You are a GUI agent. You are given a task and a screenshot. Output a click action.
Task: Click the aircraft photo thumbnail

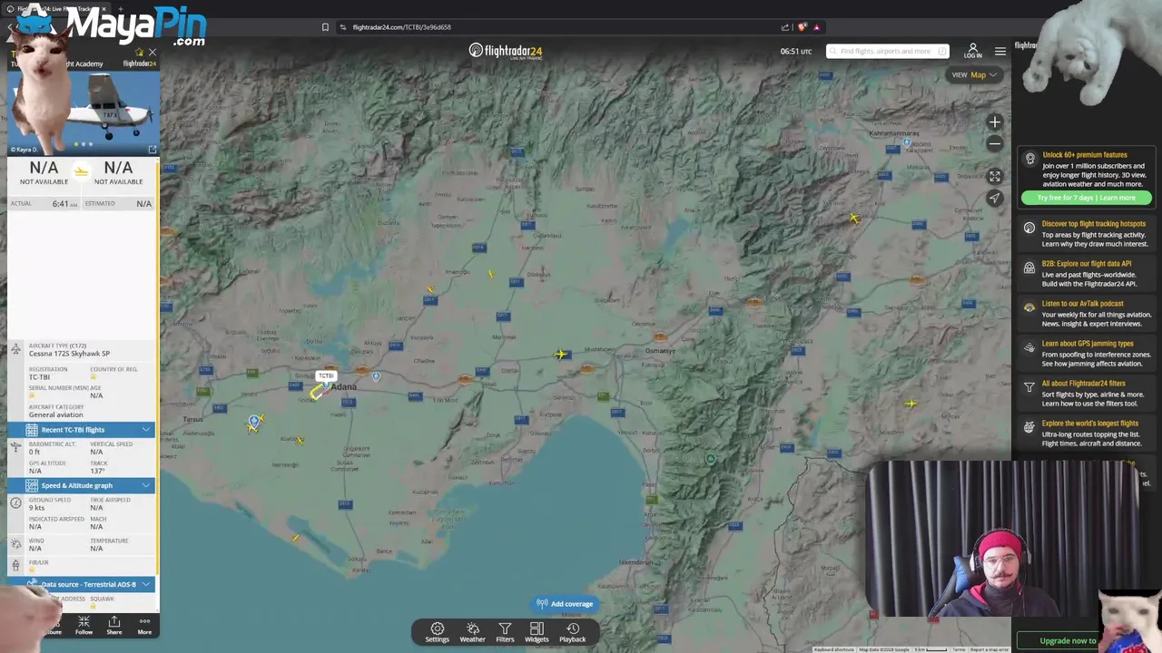coord(84,112)
